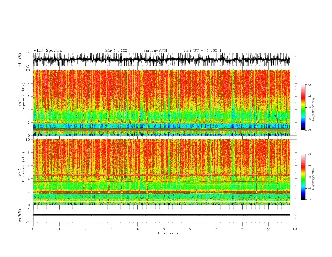Click the ch.2 spectrogram panel

pos(161,172)
